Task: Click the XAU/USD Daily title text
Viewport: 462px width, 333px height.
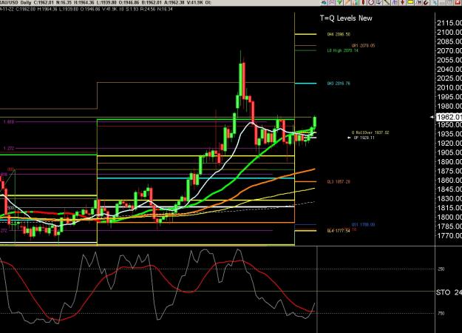Action: point(16,2)
